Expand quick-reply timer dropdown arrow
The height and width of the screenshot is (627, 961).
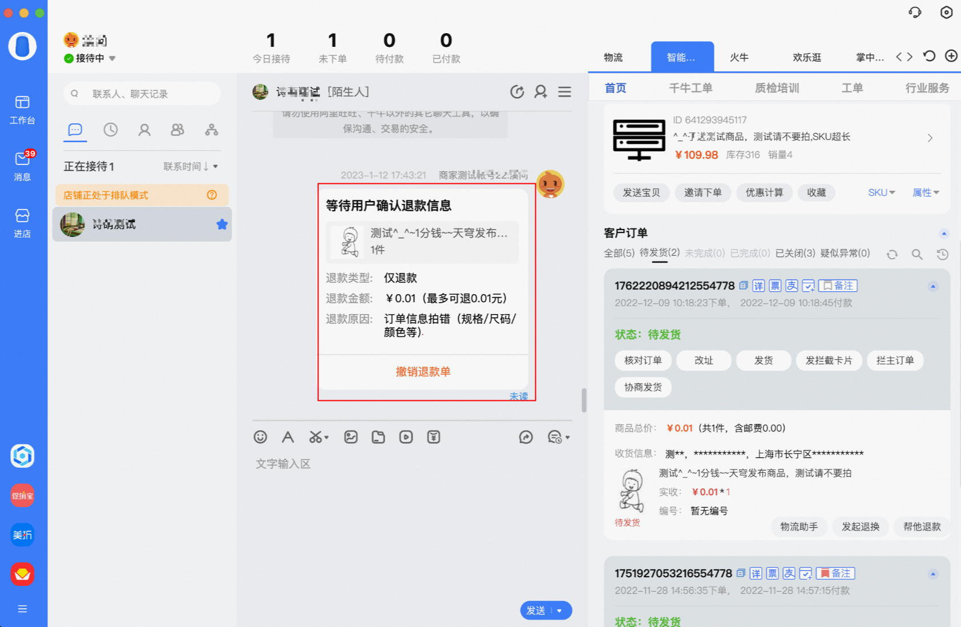click(567, 437)
